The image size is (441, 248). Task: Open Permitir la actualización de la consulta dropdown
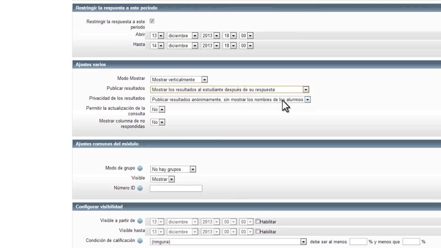coord(158,110)
